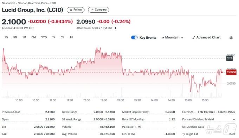Image resolution: width=239 pixels, height=138 pixels.
Task: Open chart settings gear icon
Action: [x=231, y=38]
